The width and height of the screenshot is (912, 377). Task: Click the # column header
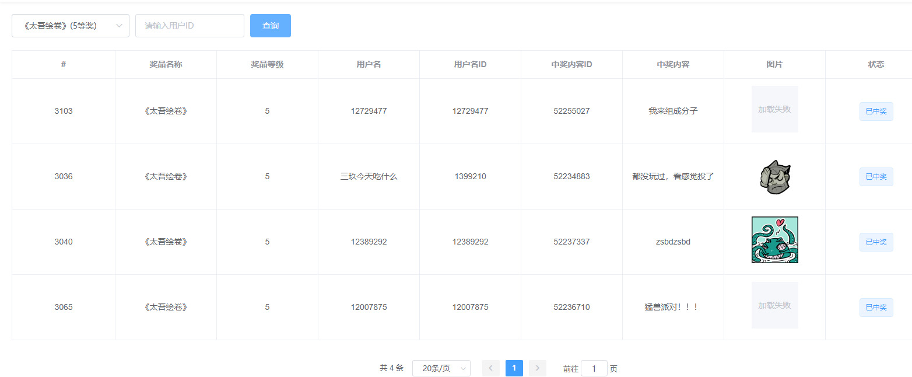tap(64, 64)
